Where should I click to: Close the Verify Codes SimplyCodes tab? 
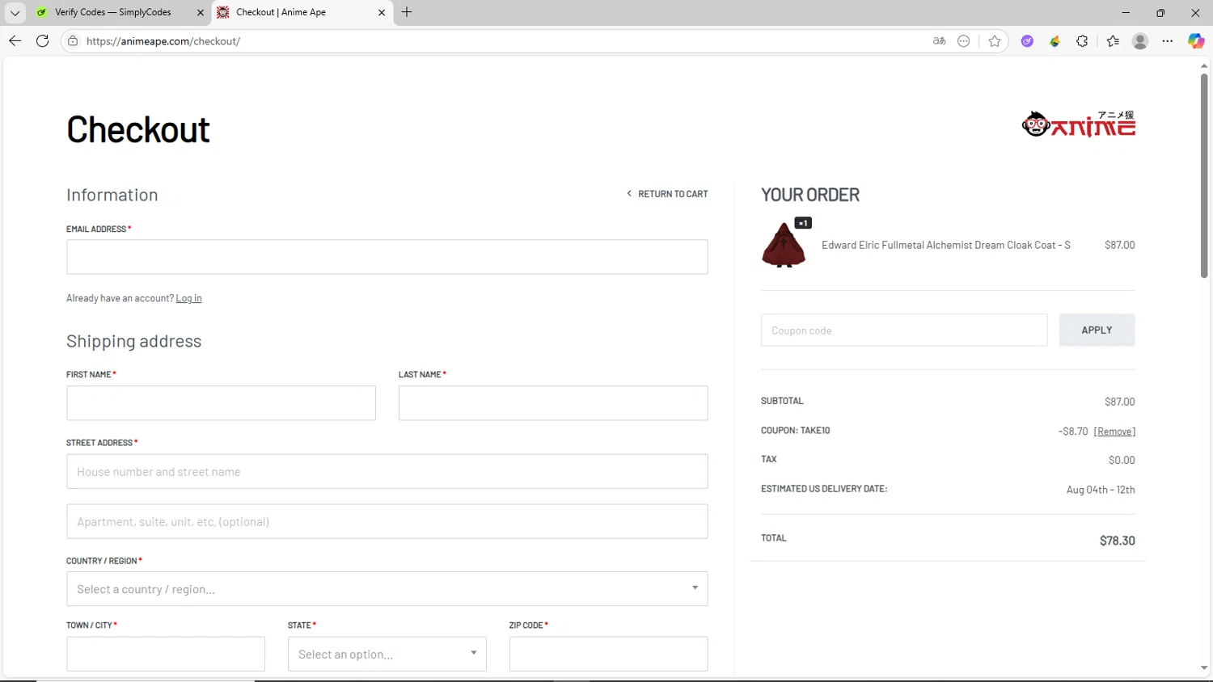(x=201, y=12)
